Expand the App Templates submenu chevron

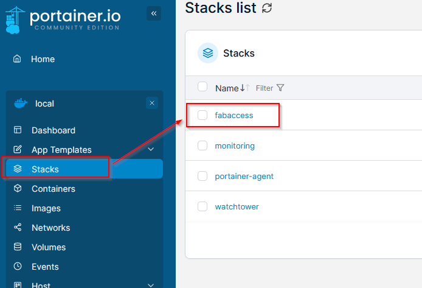(151, 149)
